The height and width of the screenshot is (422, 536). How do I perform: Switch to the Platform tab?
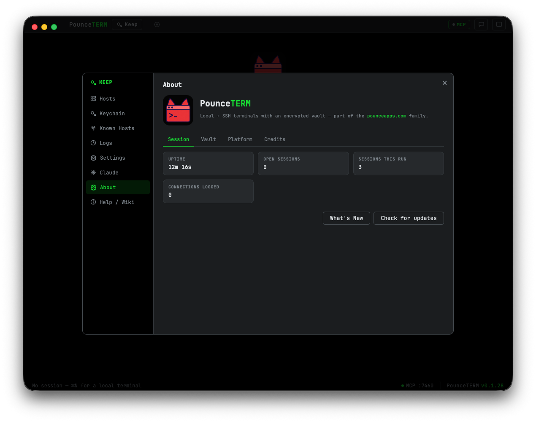click(240, 139)
